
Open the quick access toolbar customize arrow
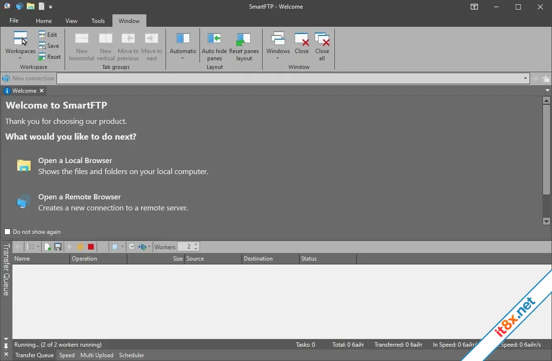[51, 7]
